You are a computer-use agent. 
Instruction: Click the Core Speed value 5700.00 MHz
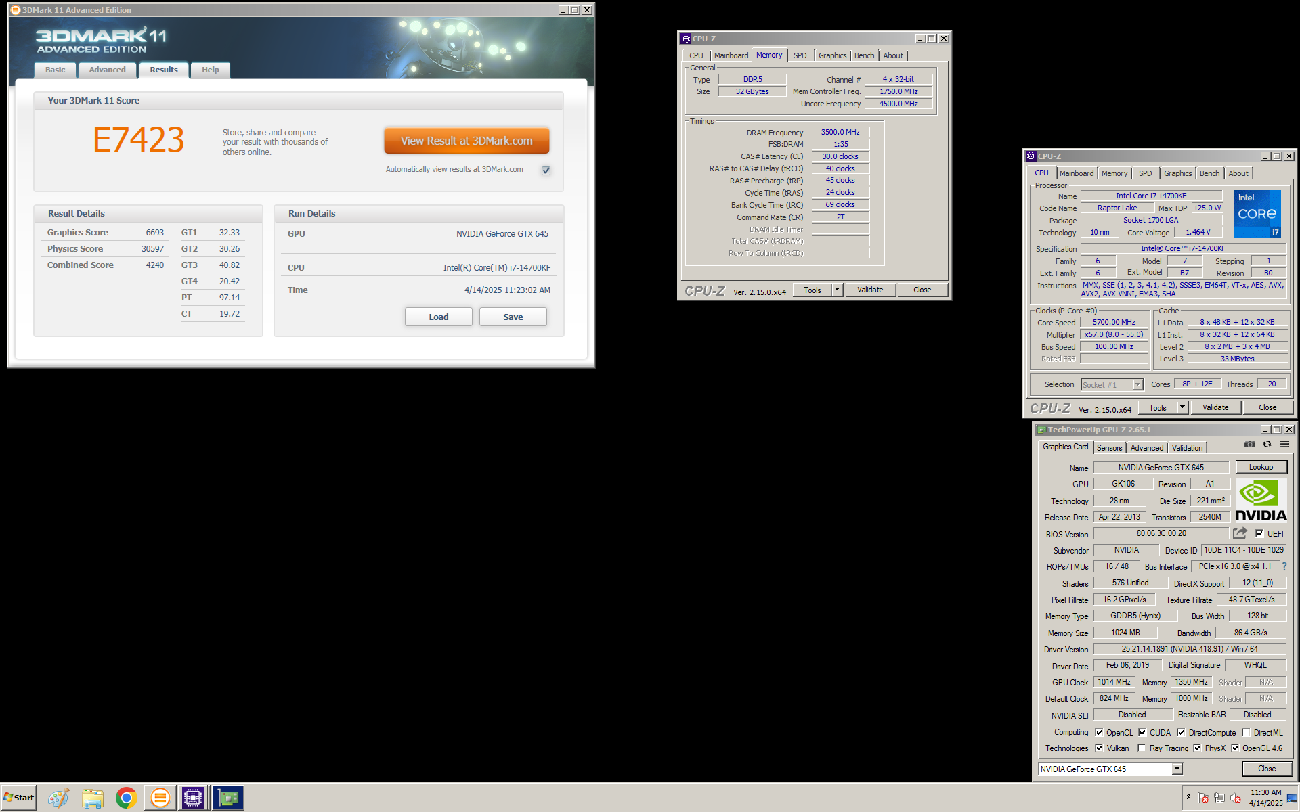click(1114, 323)
